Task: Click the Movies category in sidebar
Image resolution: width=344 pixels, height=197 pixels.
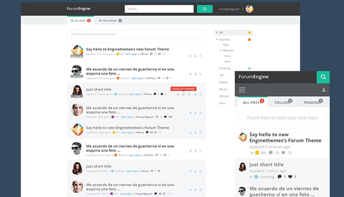Action: coord(224,96)
